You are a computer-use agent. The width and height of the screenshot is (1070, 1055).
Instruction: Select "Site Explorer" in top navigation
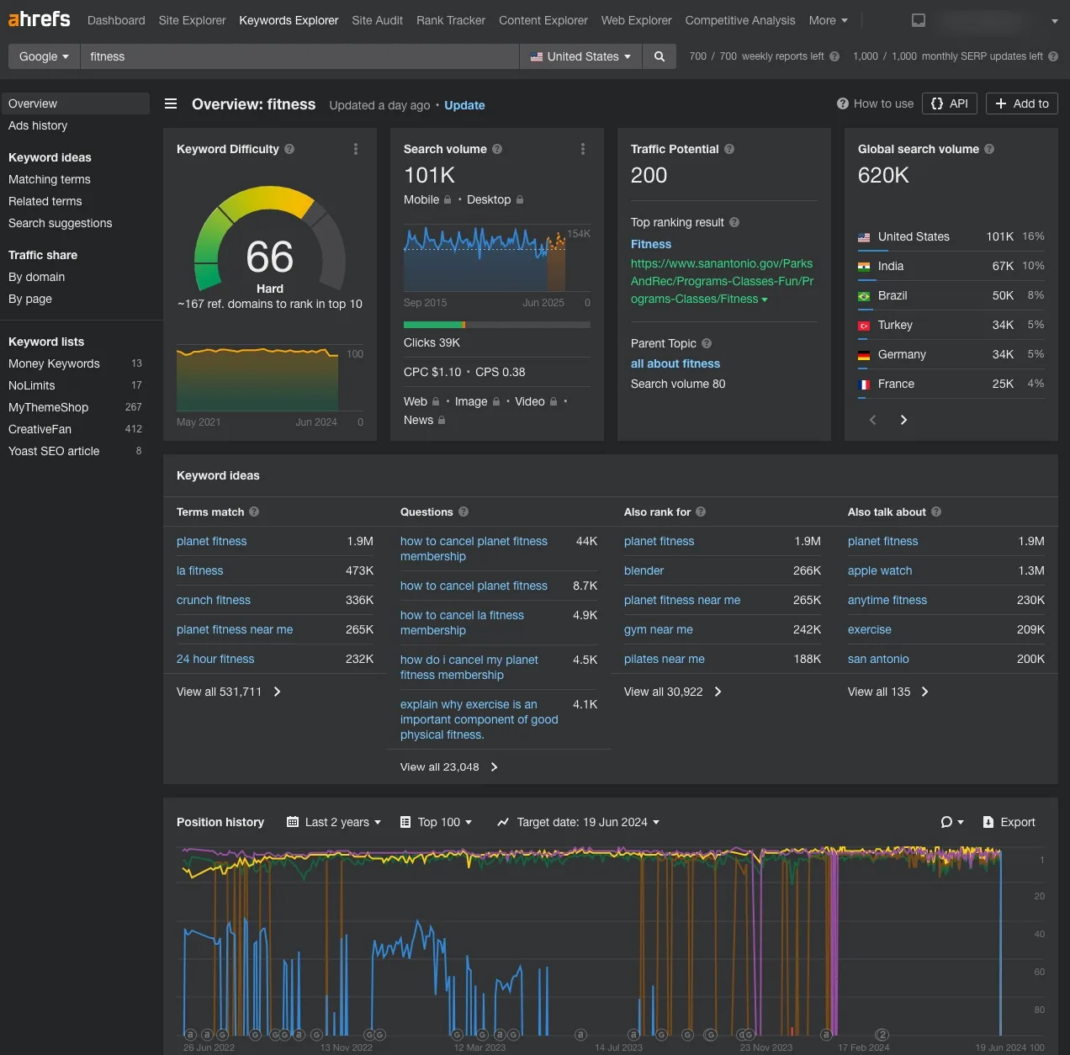point(192,20)
